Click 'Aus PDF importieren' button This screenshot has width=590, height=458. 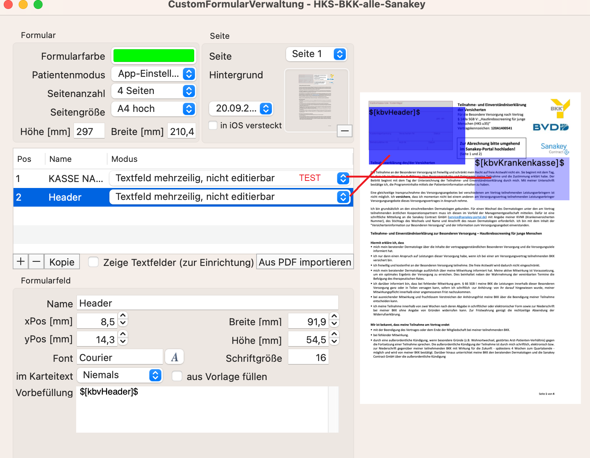click(305, 262)
